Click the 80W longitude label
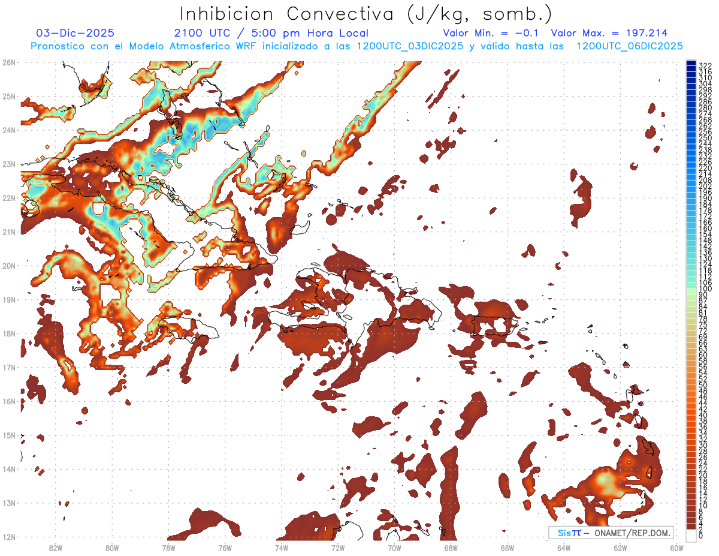Image resolution: width=719 pixels, height=556 pixels. (112, 548)
